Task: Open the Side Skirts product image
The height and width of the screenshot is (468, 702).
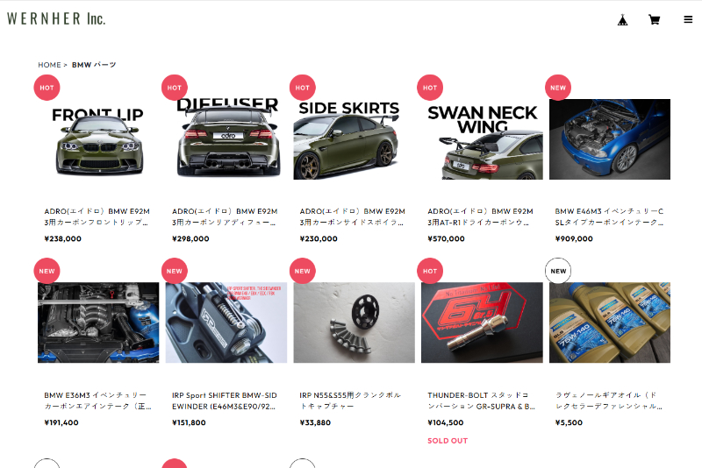Action: coord(355,139)
